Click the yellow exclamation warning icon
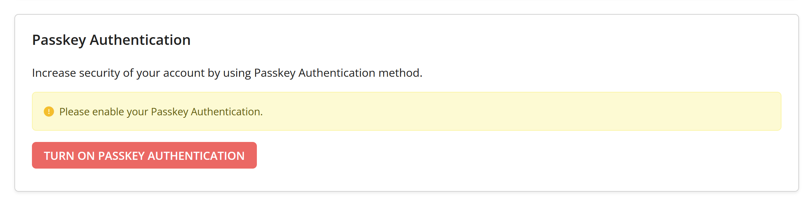 tap(49, 111)
